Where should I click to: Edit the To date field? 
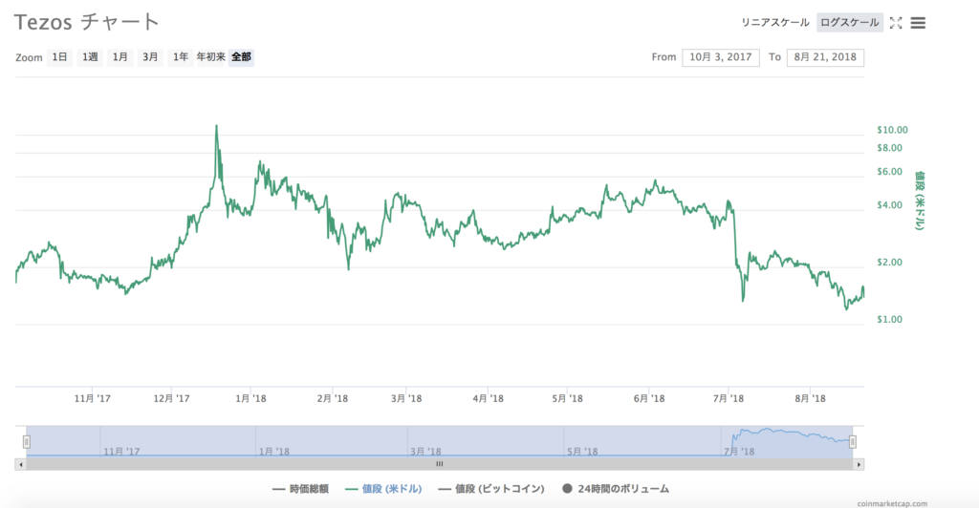point(825,57)
